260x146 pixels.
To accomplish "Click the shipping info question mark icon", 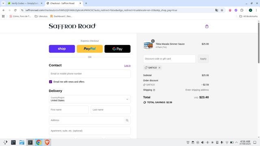I will tap(154, 90).
